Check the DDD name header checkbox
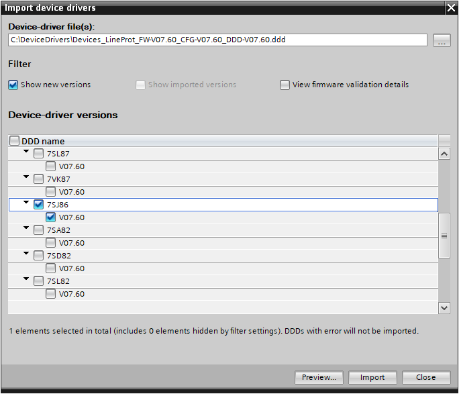 (14, 141)
